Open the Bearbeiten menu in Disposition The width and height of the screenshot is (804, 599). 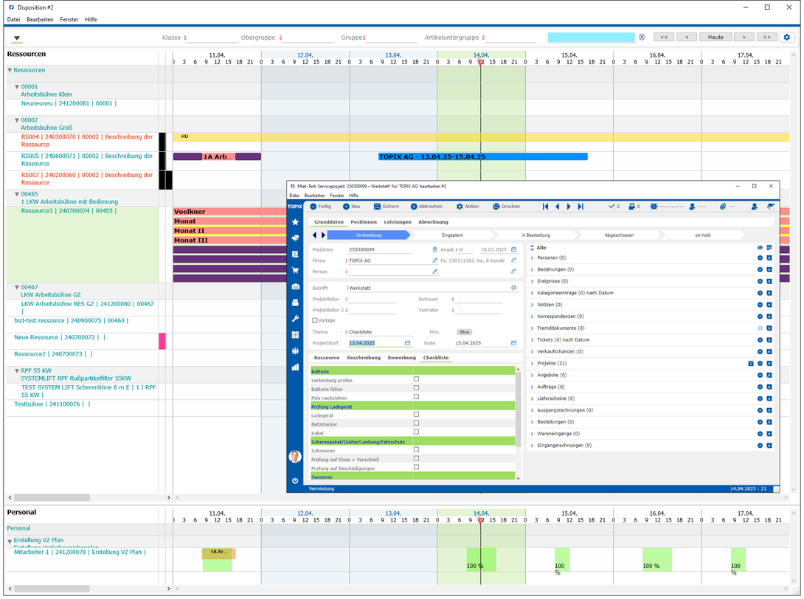click(x=40, y=19)
